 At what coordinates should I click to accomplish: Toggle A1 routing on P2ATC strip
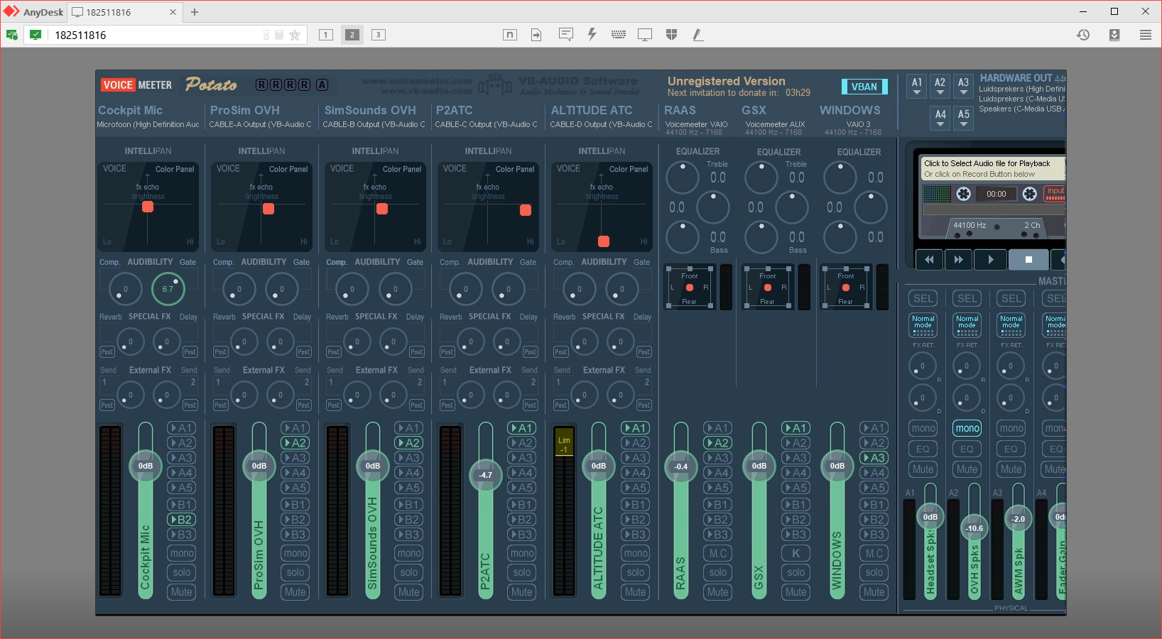coord(522,428)
